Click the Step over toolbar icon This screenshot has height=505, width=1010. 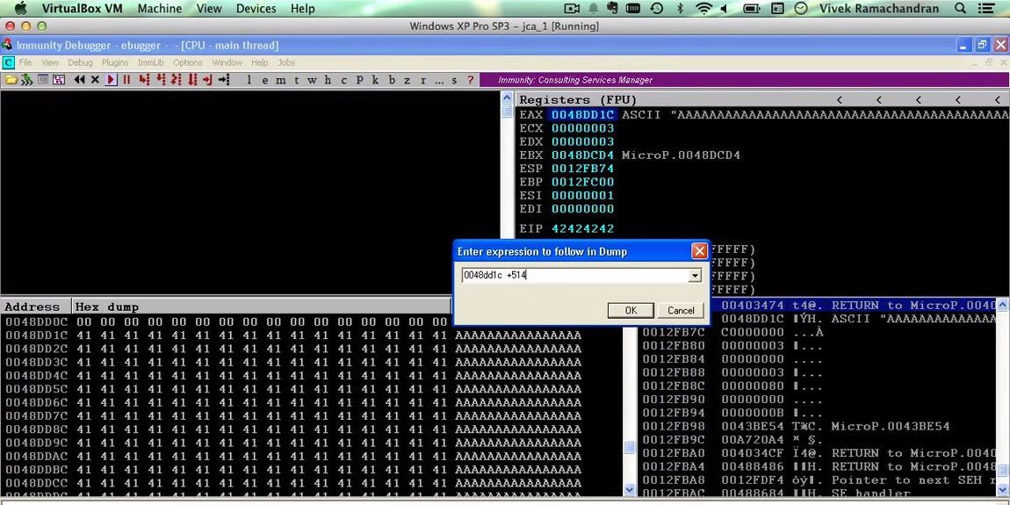coord(161,80)
